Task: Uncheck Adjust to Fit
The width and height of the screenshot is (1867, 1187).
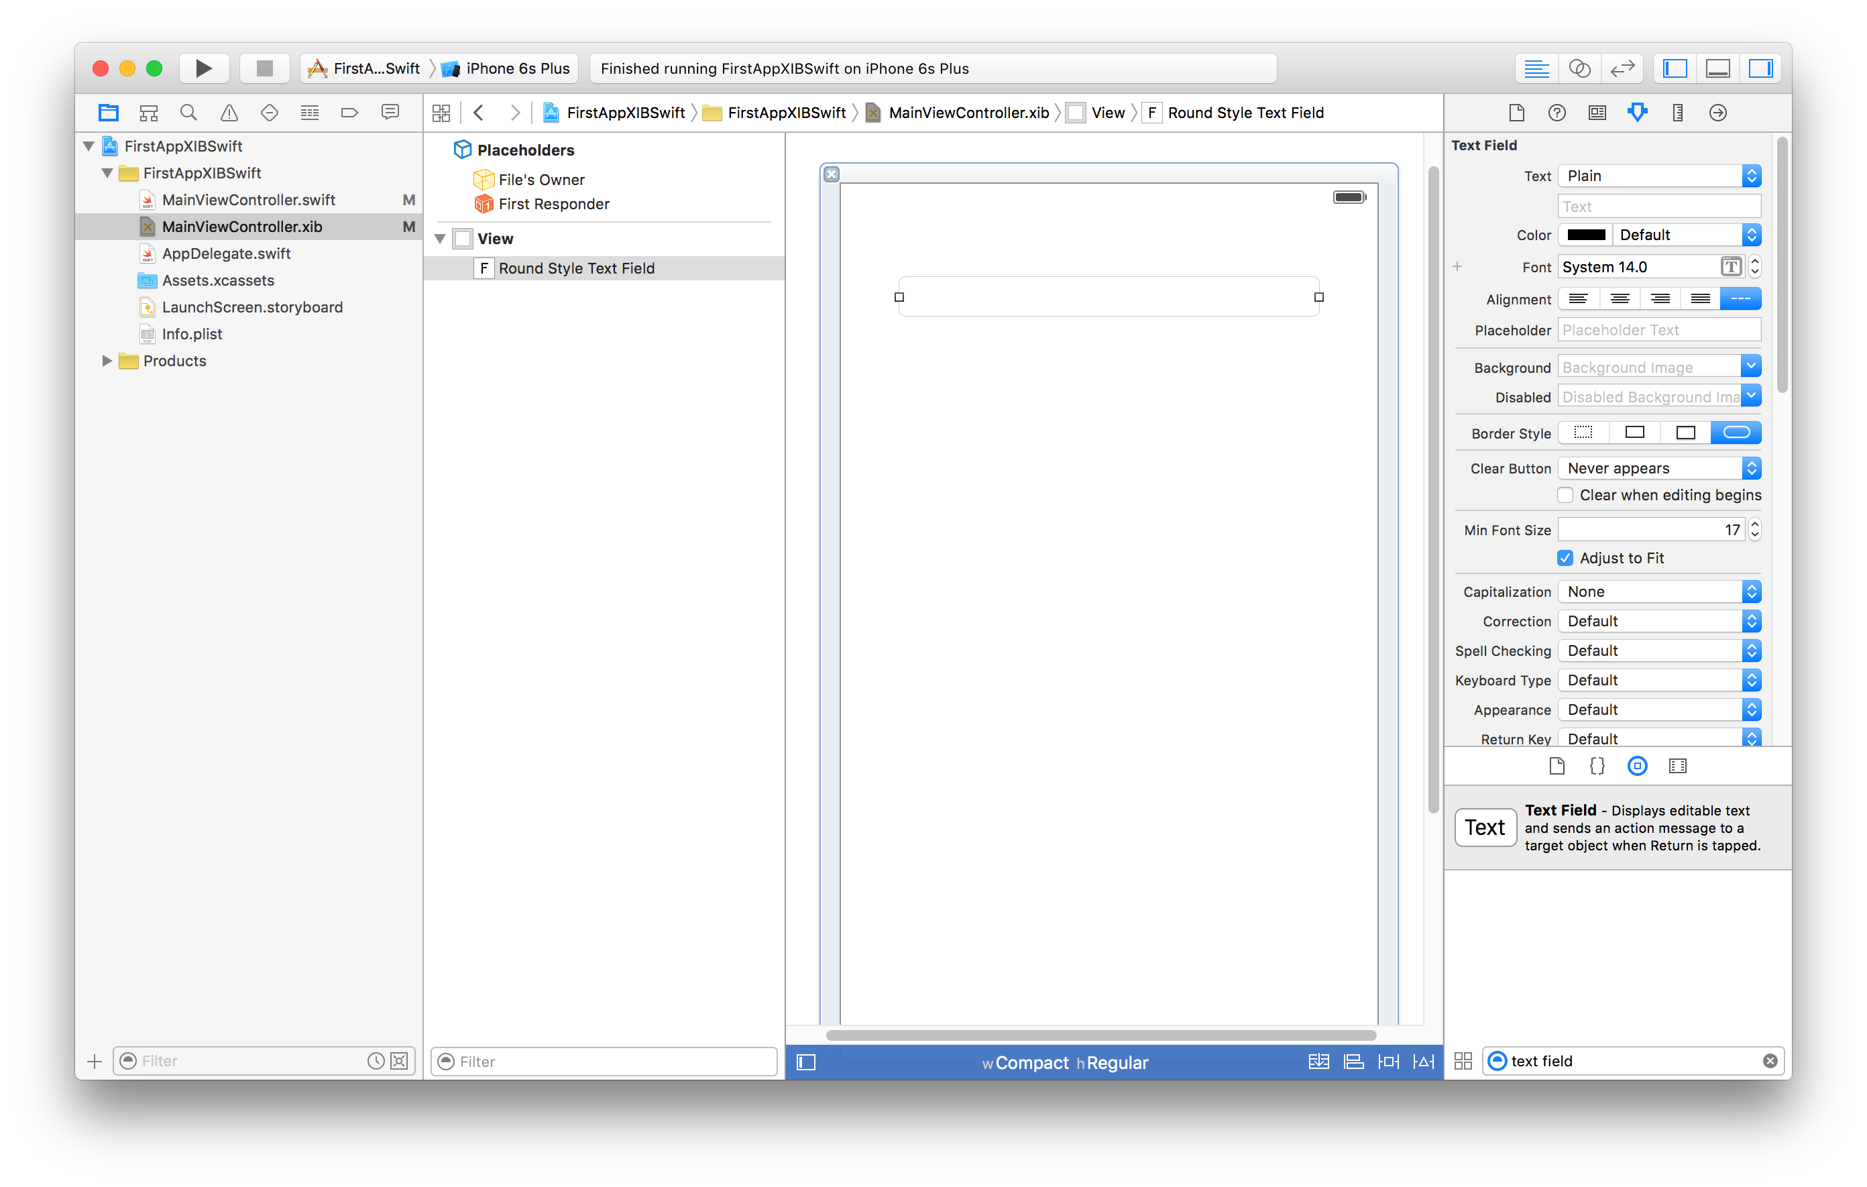Action: [x=1565, y=558]
